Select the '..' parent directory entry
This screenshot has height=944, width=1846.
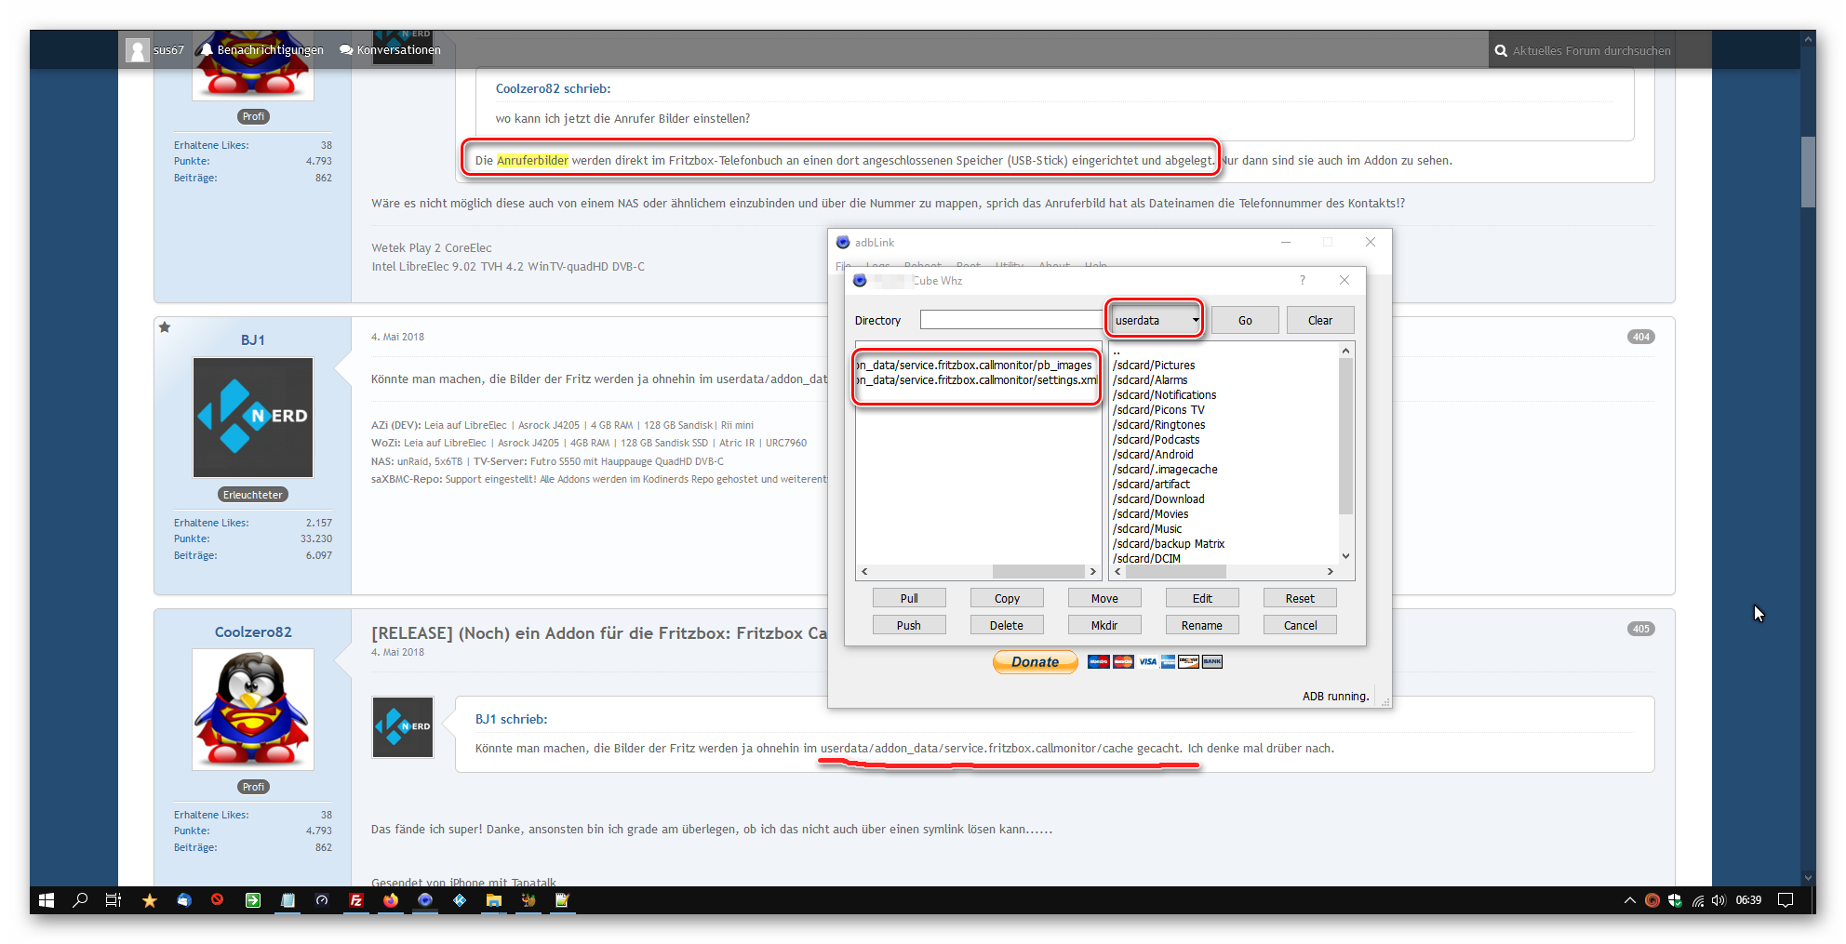pos(1117,352)
